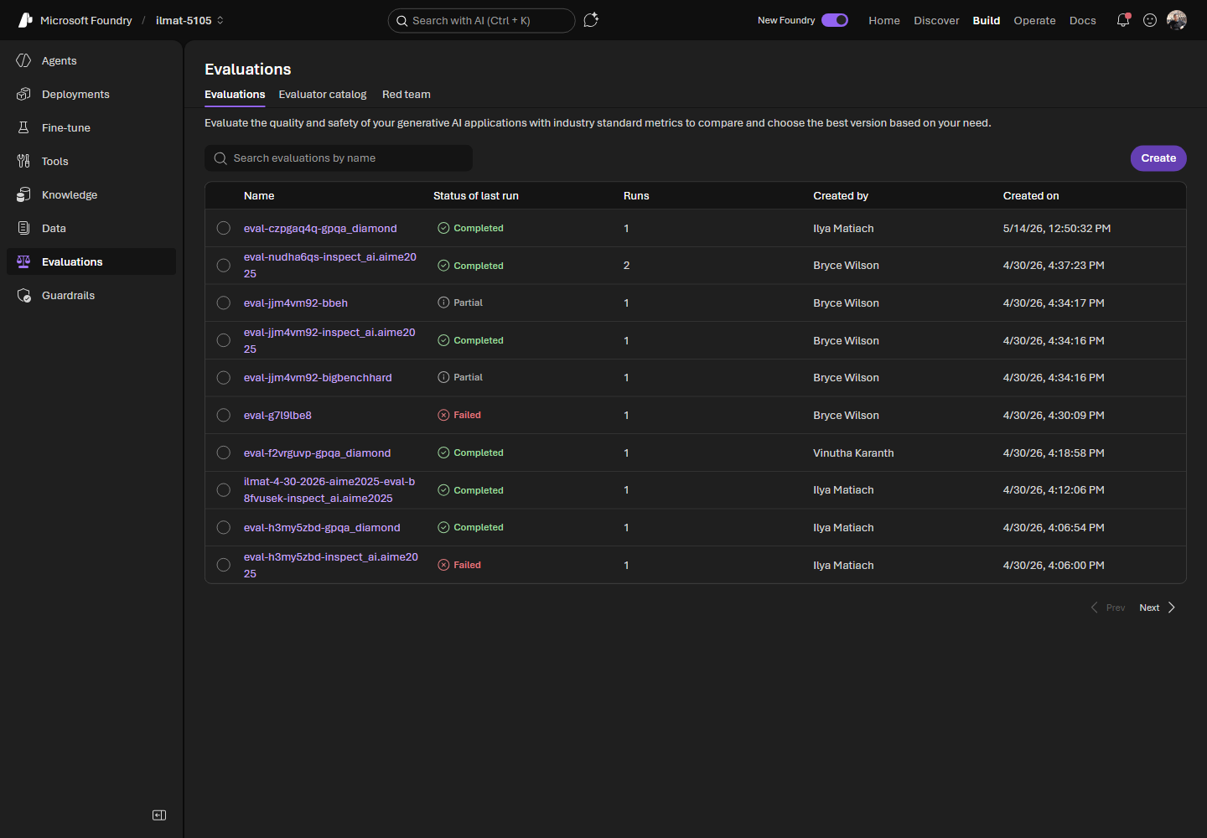Viewport: 1207px width, 838px height.
Task: Open the eval-h3my5zbd-gpqa_diamond evaluation link
Action: [x=322, y=527]
